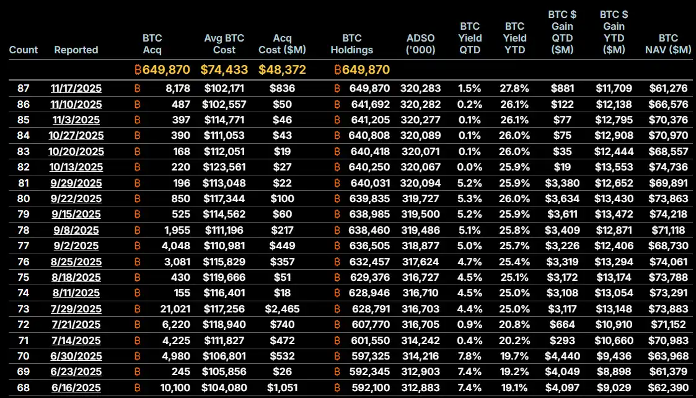The width and height of the screenshot is (696, 398).
Task: Follow the 9/15/2025 dated link
Action: pyautogui.click(x=76, y=214)
